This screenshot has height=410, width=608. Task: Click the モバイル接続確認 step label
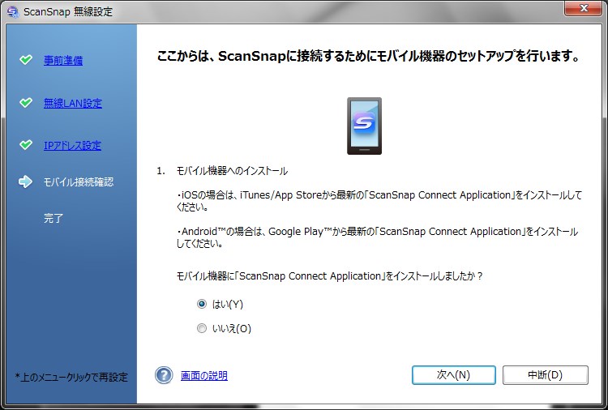[x=78, y=182]
